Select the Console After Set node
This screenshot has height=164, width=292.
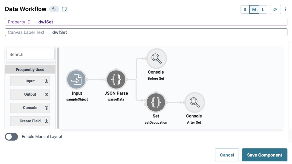click(195, 102)
